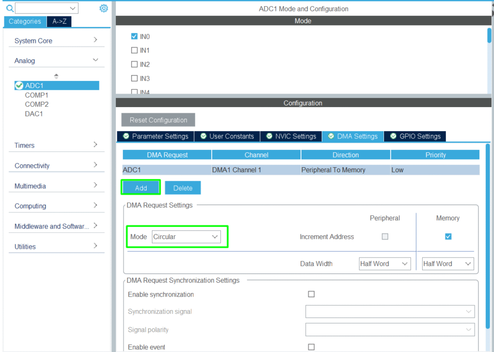
Task: Open the Mode Circular dropdown
Action: coord(186,237)
